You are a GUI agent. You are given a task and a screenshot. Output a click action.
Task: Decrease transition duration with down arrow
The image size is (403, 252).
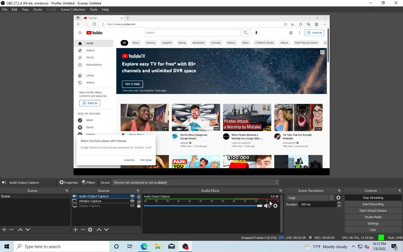tap(339, 206)
